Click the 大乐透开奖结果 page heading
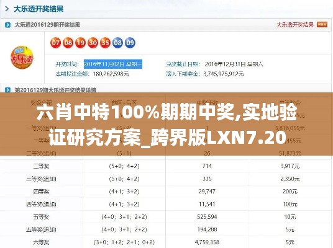This screenshot has width=333, height=248. [x=39, y=9]
